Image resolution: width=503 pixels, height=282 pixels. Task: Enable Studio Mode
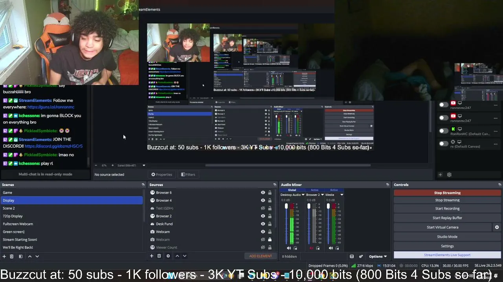tap(447, 237)
